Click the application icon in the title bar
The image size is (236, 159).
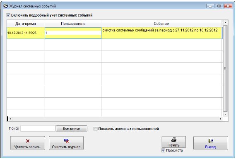[x=6, y=6]
